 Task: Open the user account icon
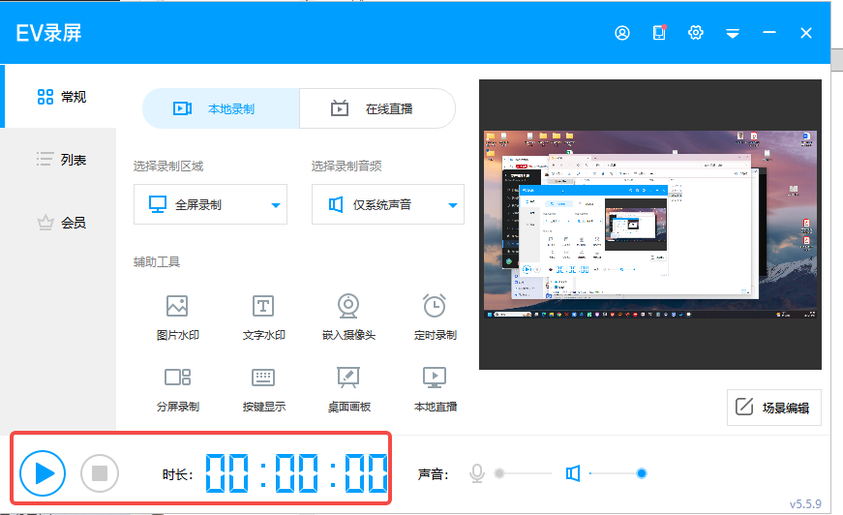coord(622,33)
